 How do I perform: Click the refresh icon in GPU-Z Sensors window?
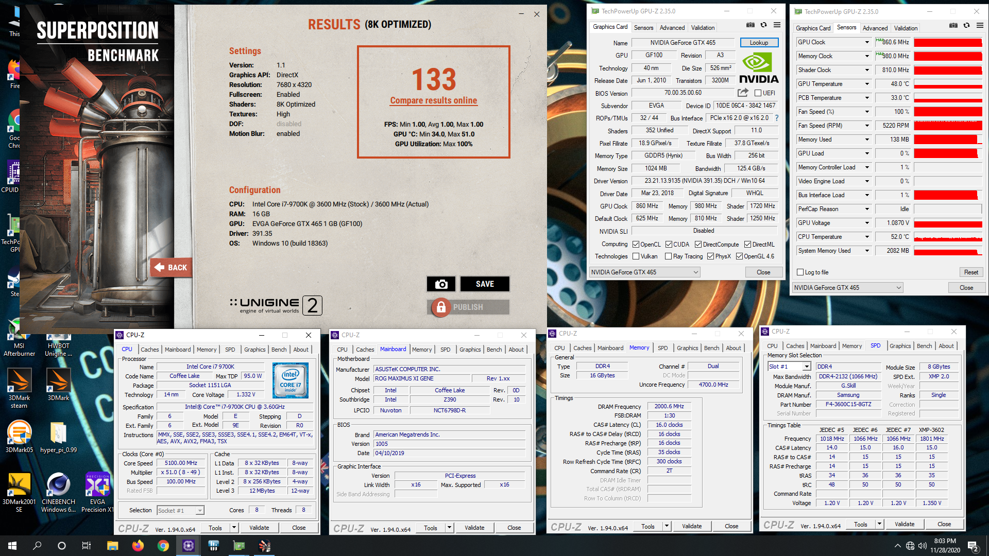[967, 26]
